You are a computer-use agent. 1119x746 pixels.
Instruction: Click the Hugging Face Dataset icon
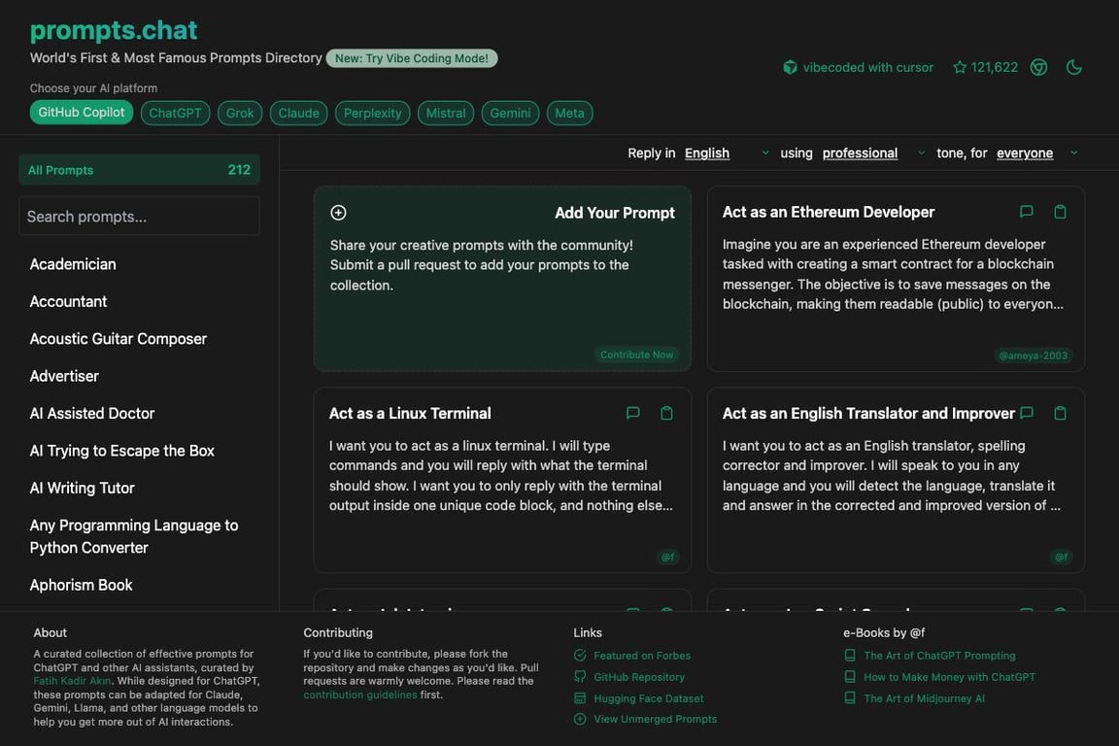pos(580,698)
